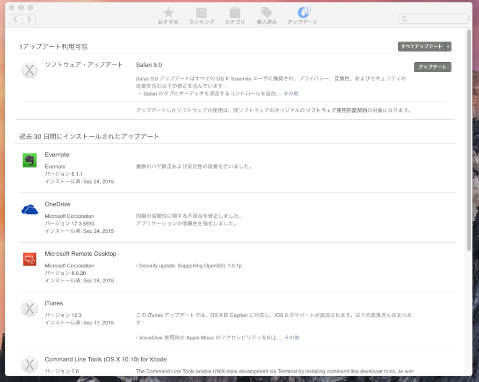Image resolution: width=479 pixels, height=382 pixels.
Task: Open the ランキング (Top Charts) tab
Action: [202, 16]
